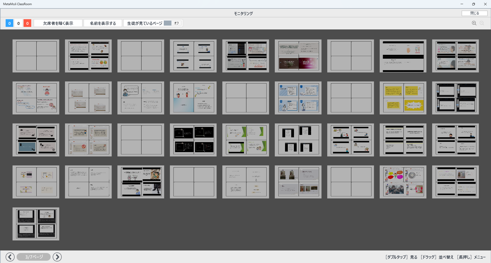The height and width of the screenshot is (263, 491).
Task: Open the 3/7ページ page selector
Action: tap(34, 257)
